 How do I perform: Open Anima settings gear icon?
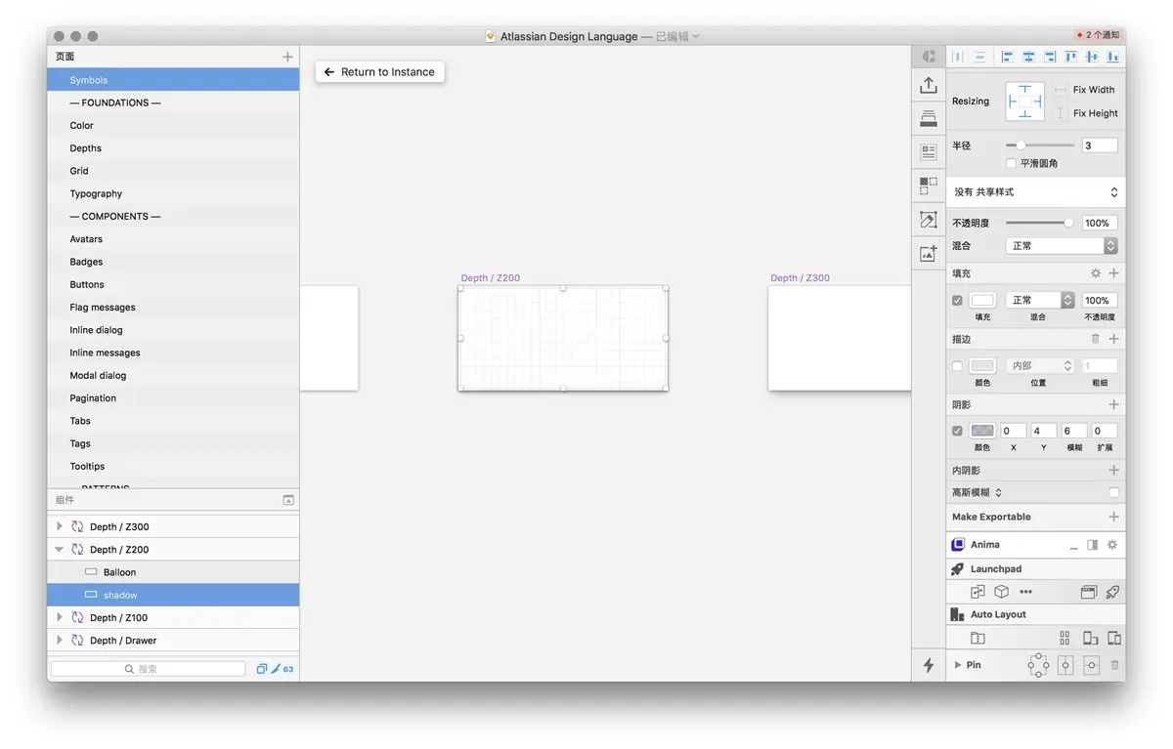click(x=1111, y=545)
